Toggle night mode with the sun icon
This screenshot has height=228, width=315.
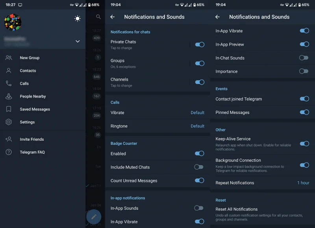point(77,19)
